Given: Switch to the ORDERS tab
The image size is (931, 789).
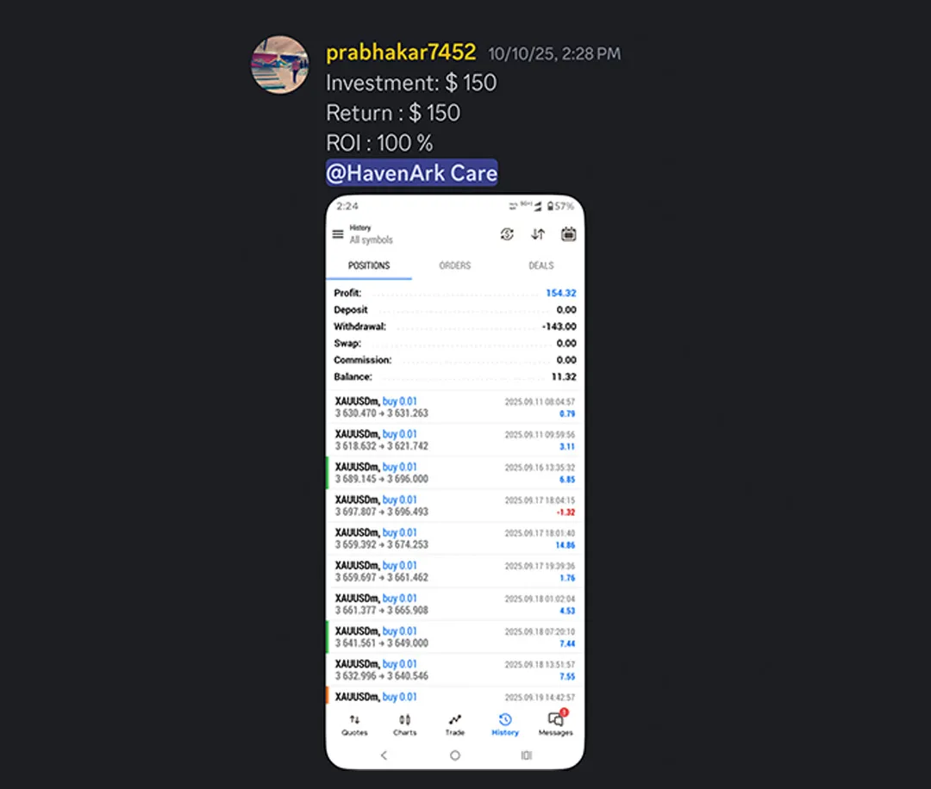Looking at the screenshot, I should (455, 265).
